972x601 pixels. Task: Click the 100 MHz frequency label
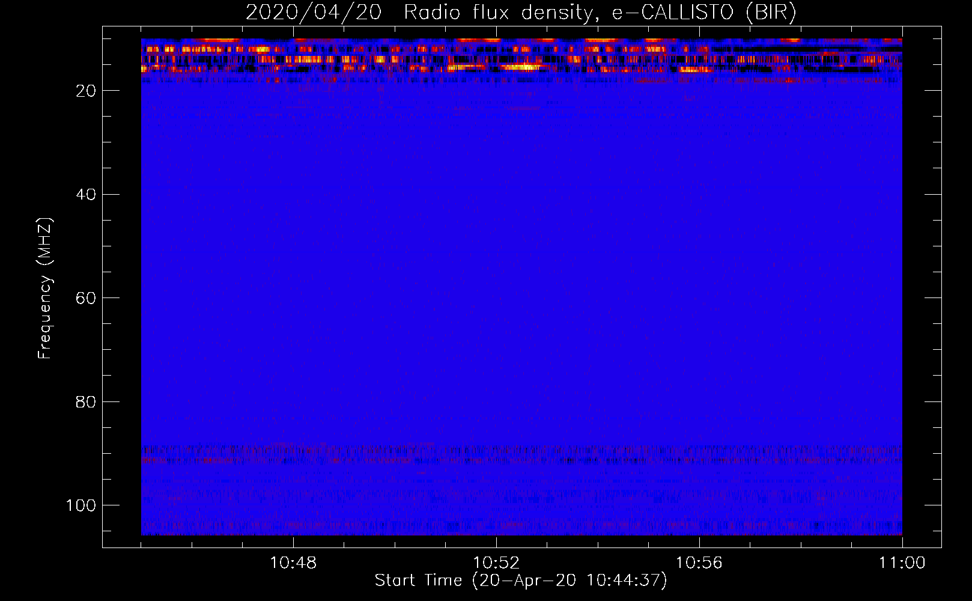(81, 505)
